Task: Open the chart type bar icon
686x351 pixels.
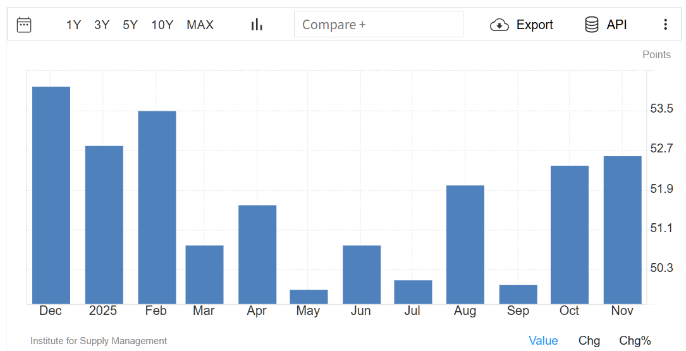Action: click(257, 25)
